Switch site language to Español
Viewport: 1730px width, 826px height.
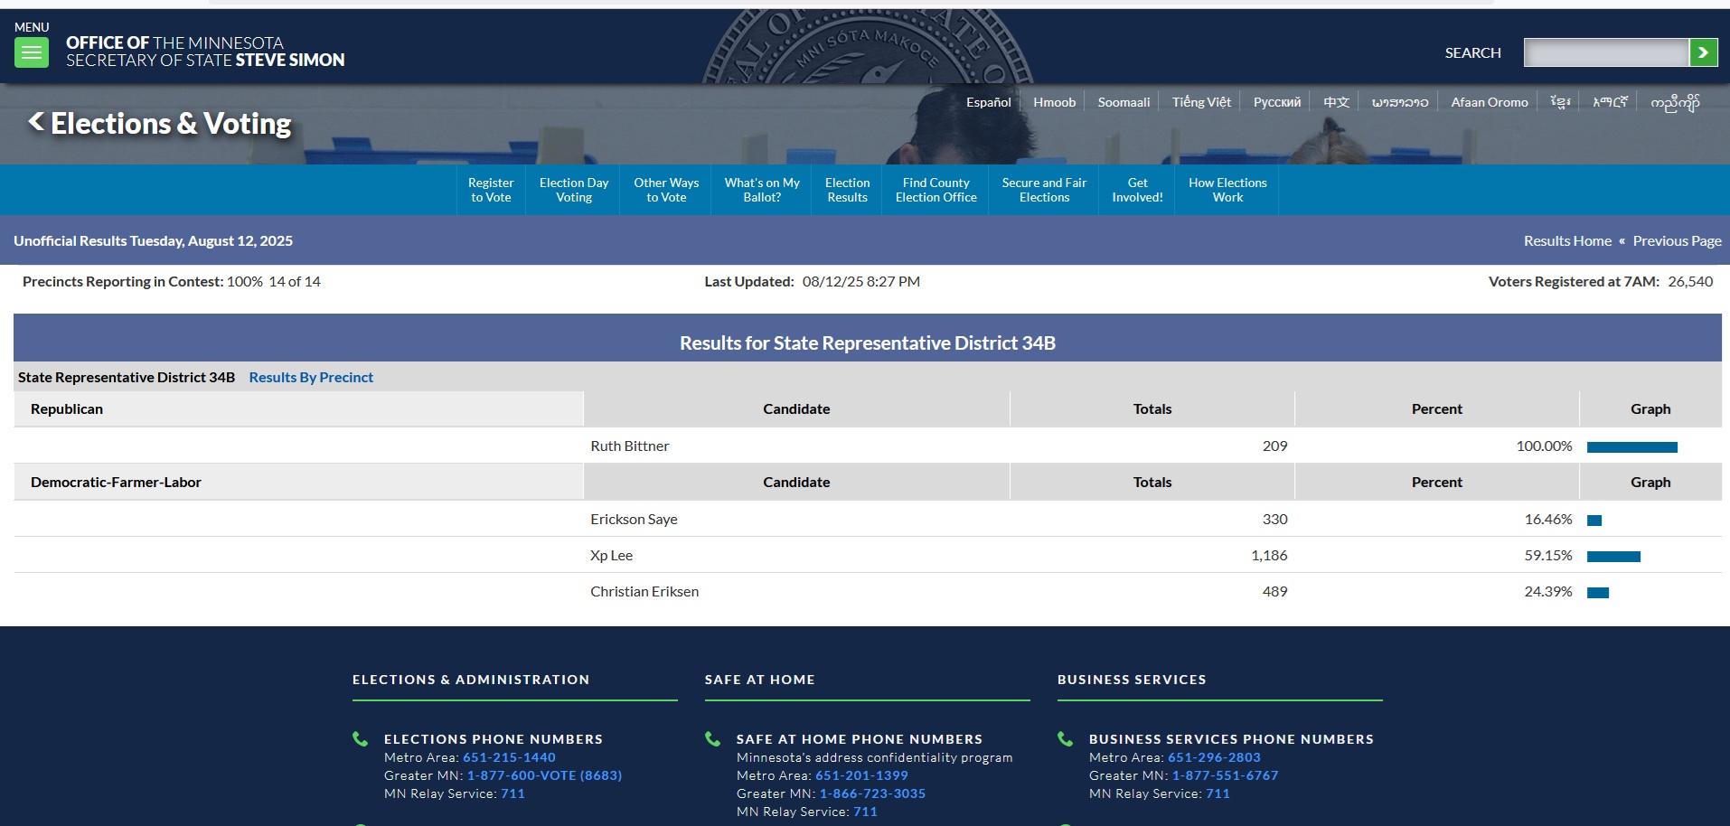coord(988,102)
